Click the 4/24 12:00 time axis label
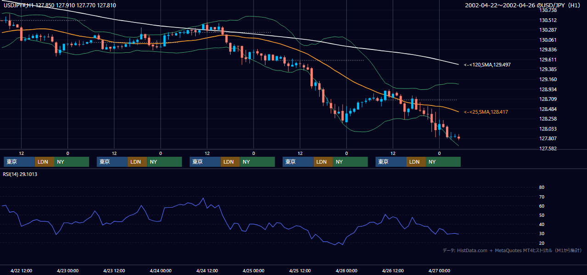This screenshot has height=275, width=587. tap(207, 270)
